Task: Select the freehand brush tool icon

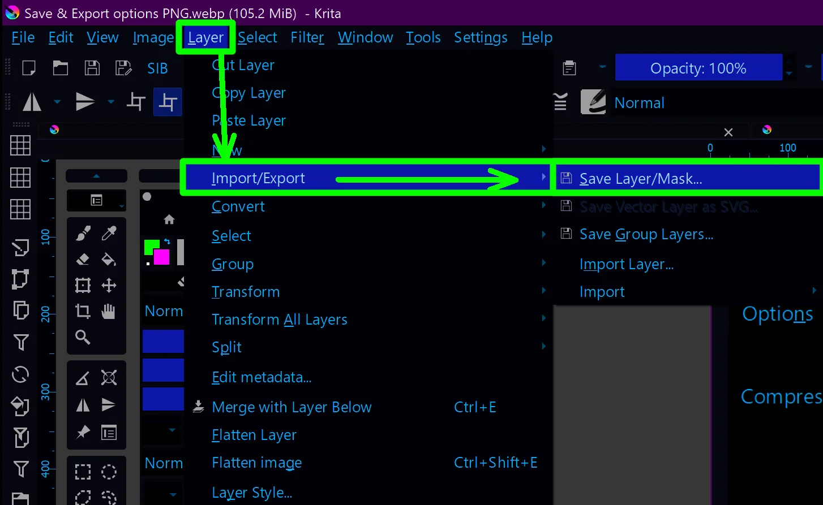Action: coord(83,233)
